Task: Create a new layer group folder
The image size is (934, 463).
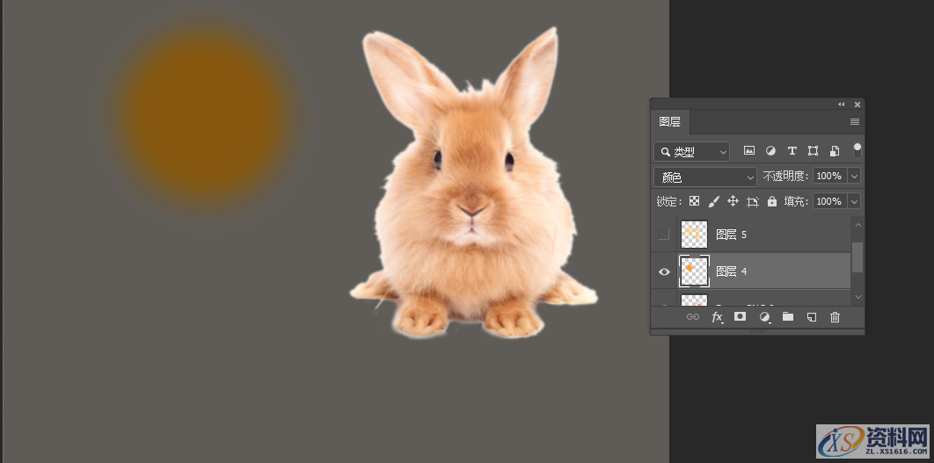Action: [788, 317]
